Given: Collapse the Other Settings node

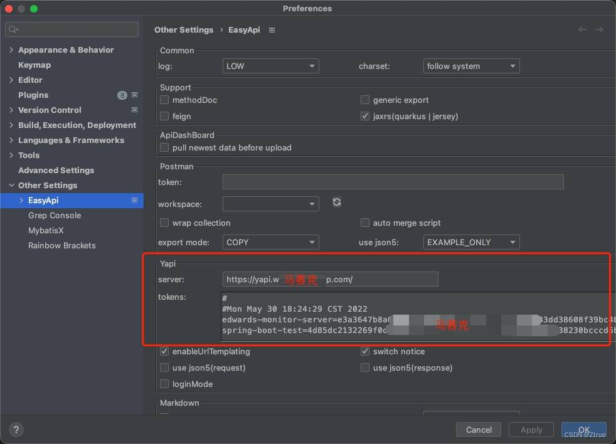Looking at the screenshot, I should coord(11,185).
